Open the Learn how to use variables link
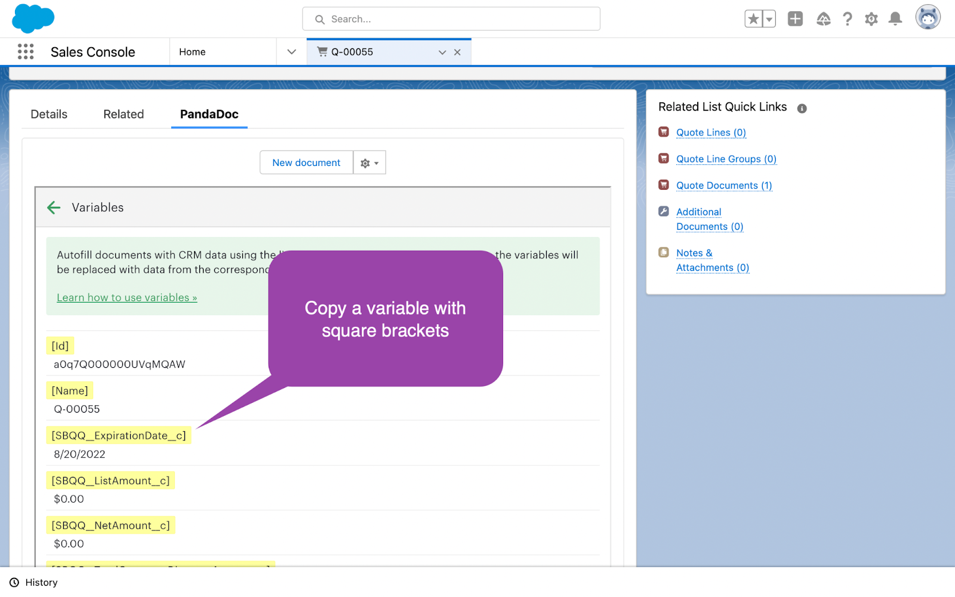The width and height of the screenshot is (955, 597). click(127, 297)
